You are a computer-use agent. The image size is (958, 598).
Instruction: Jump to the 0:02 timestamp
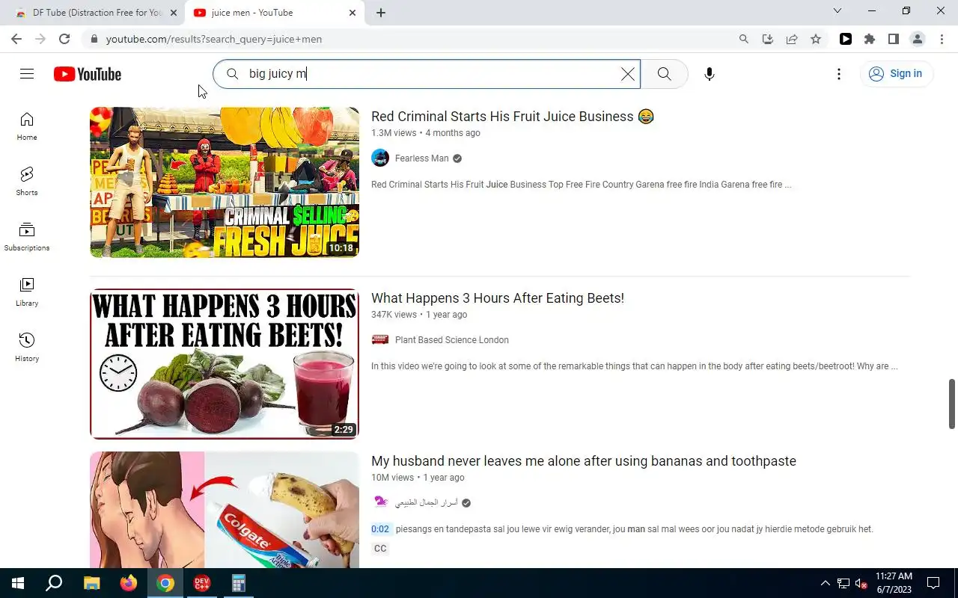pos(380,529)
